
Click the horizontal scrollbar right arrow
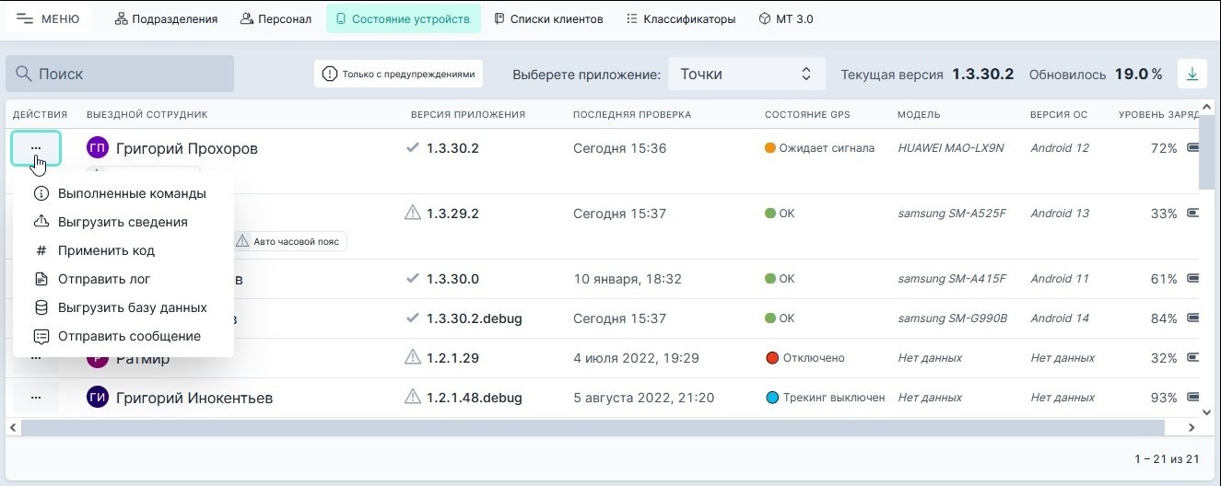click(x=1192, y=428)
